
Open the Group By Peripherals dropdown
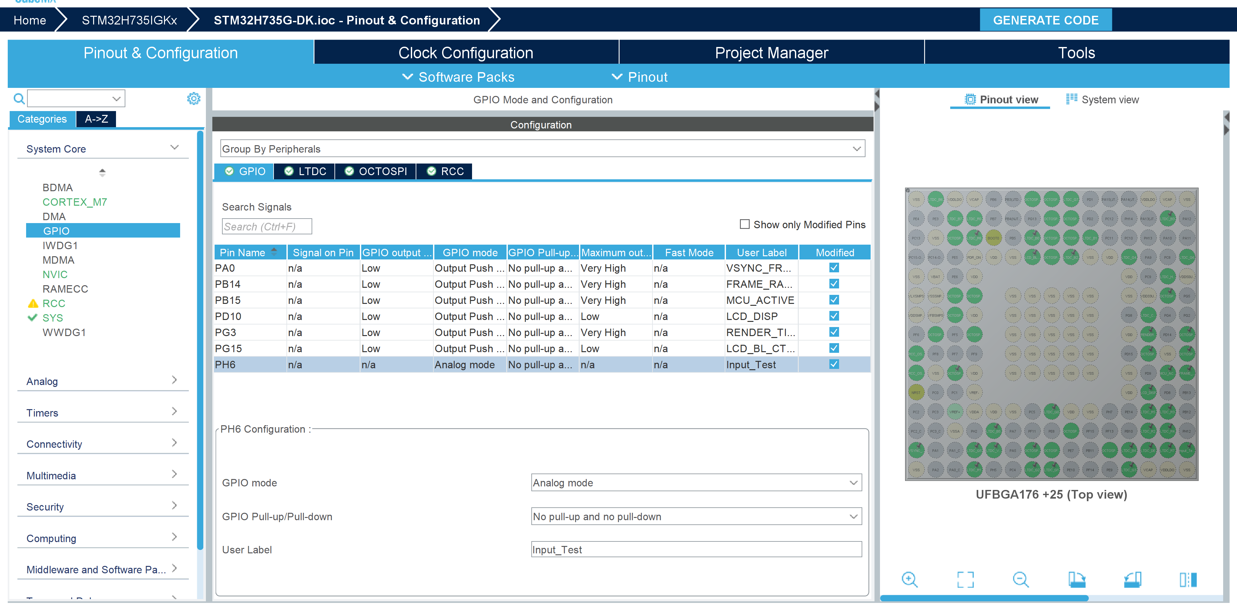pyautogui.click(x=542, y=149)
